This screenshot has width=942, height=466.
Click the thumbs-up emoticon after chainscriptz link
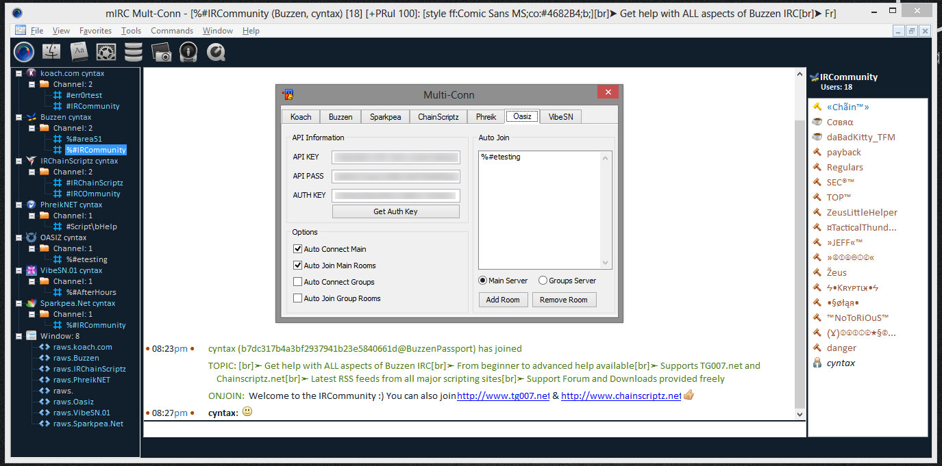coord(689,395)
